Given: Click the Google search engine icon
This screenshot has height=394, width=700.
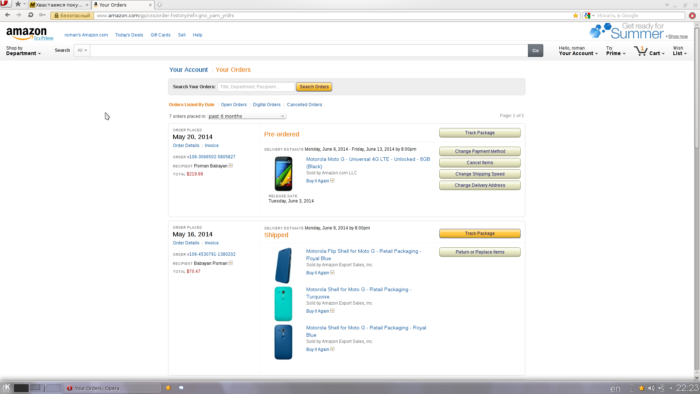Looking at the screenshot, I should pyautogui.click(x=587, y=15).
